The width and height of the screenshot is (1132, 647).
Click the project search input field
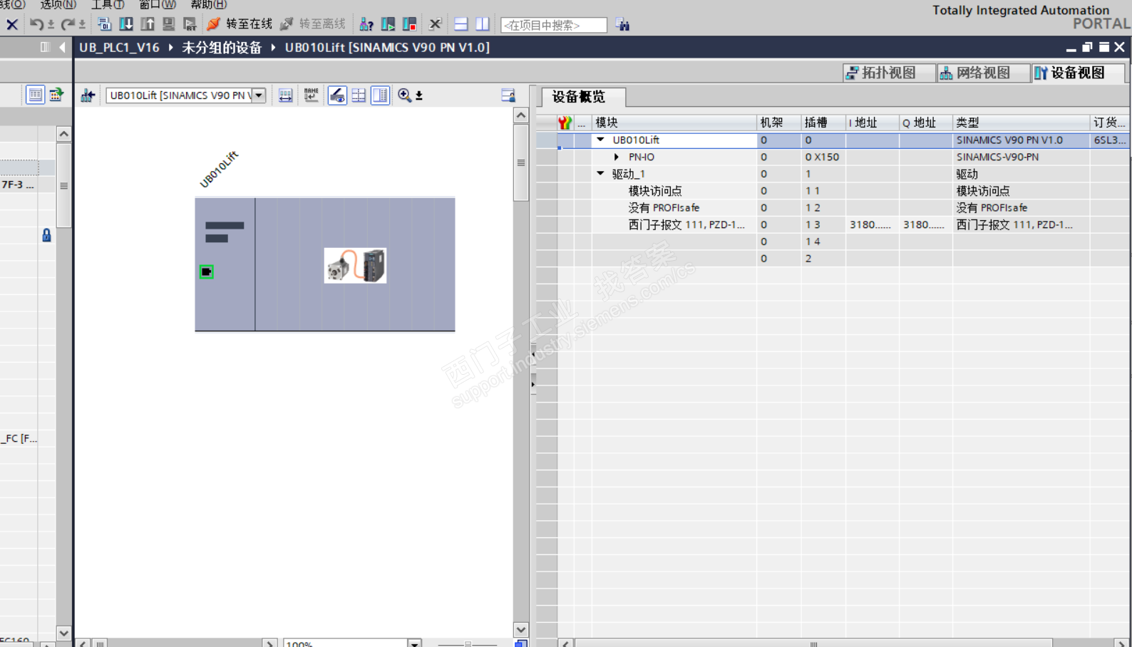coord(554,25)
